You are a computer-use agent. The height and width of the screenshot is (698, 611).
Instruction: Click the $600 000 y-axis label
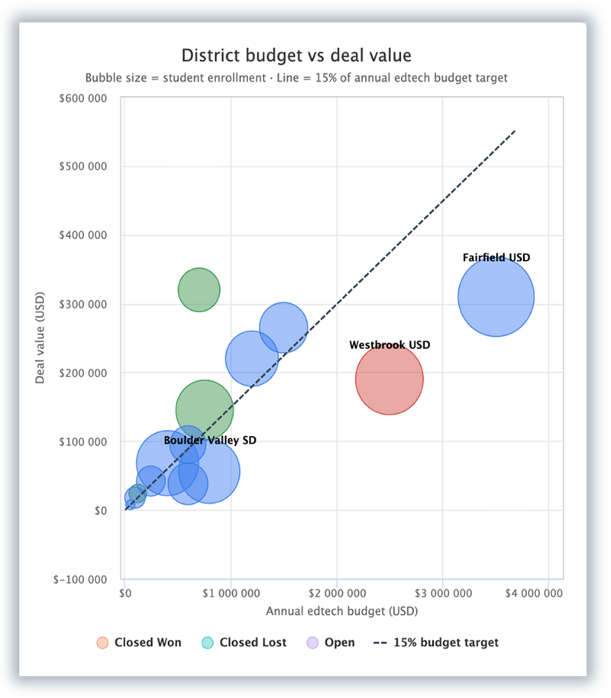pos(83,99)
